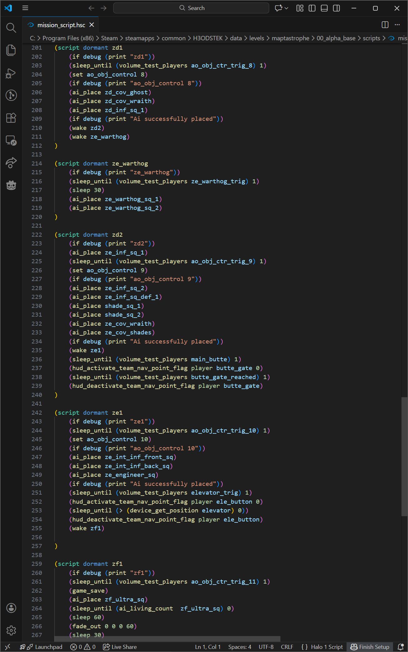Open Live Share in the activity bar
The image size is (408, 652).
(x=11, y=163)
